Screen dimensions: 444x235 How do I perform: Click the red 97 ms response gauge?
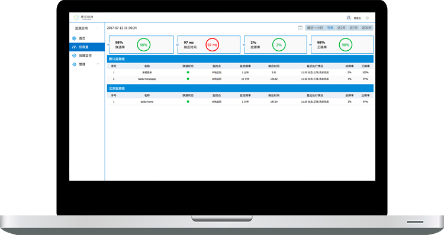tap(212, 45)
